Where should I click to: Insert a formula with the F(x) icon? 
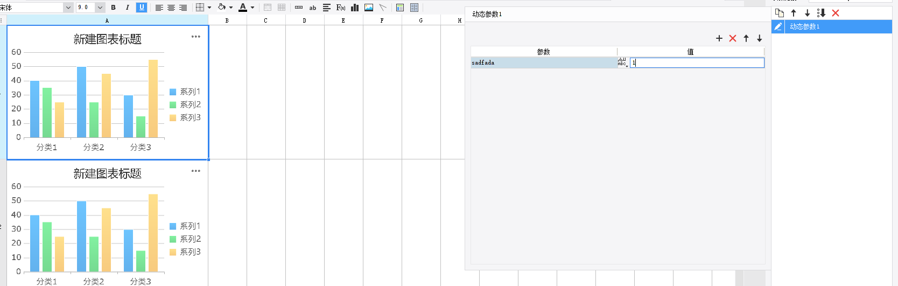(341, 8)
